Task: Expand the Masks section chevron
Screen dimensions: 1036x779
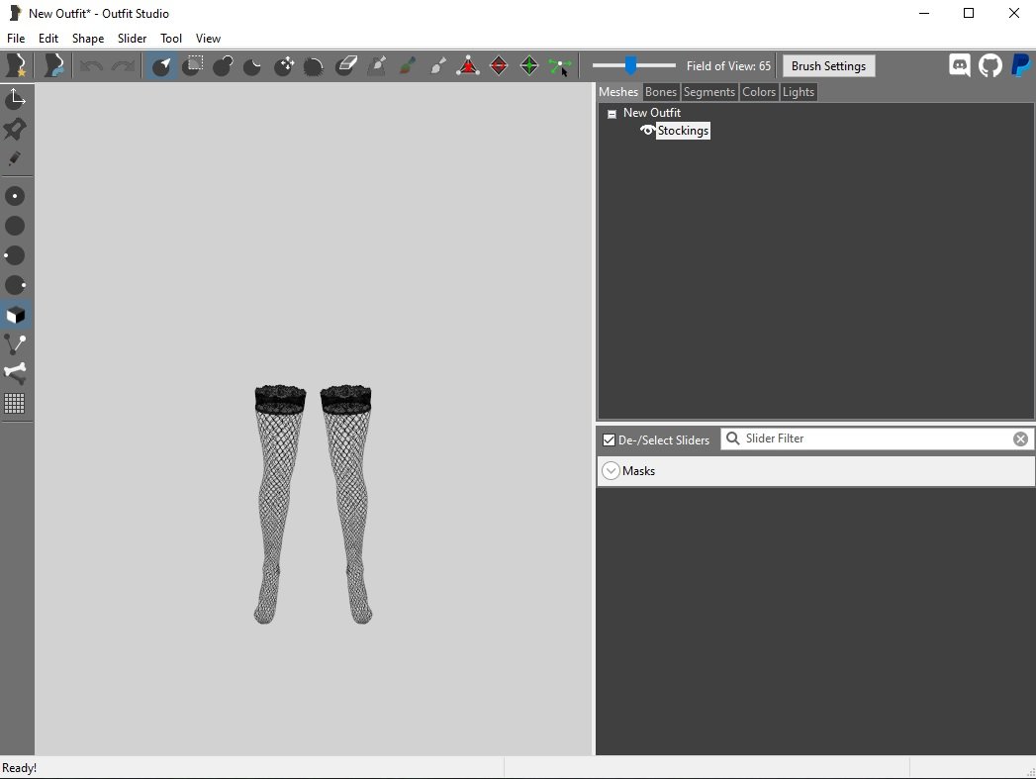Action: point(611,471)
